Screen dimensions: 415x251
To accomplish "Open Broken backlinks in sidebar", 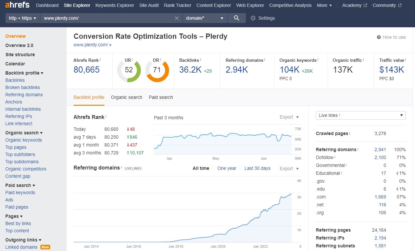I will pos(23,87).
